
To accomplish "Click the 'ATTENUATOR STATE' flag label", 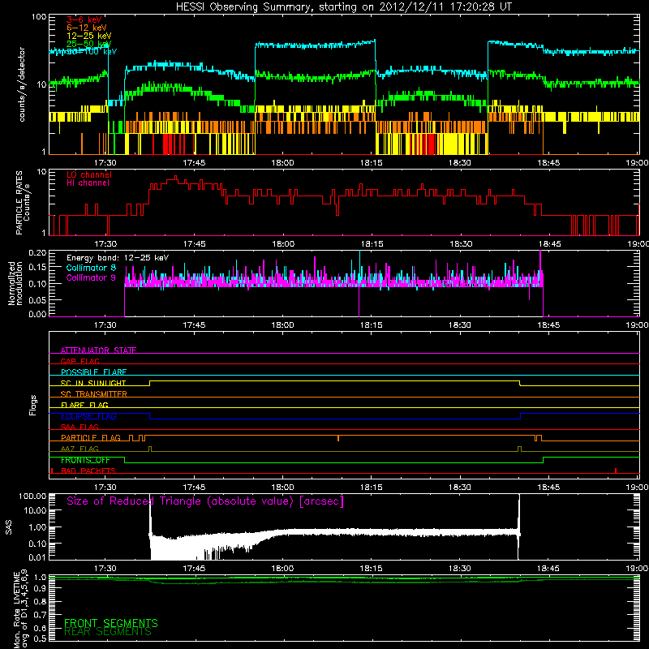I will click(x=98, y=350).
